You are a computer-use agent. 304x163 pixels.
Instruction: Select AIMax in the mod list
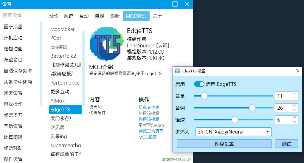66,101
